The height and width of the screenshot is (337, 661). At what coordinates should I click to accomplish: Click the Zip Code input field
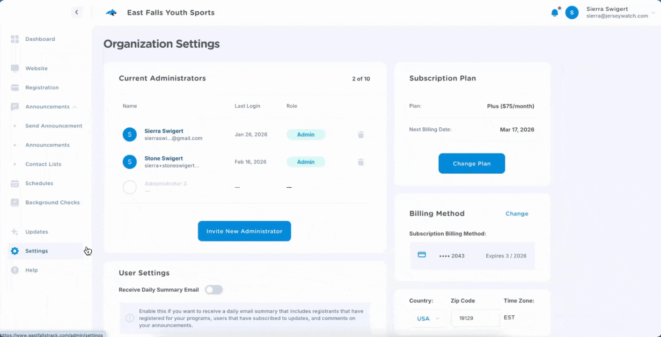click(475, 318)
